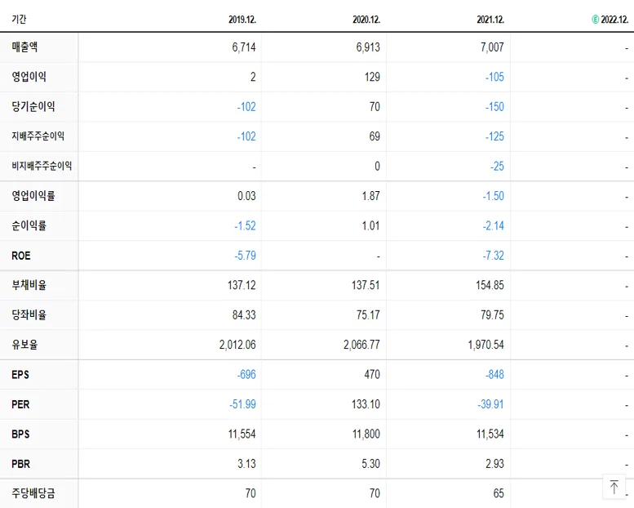Click the -7.32 ROE value

(x=494, y=256)
